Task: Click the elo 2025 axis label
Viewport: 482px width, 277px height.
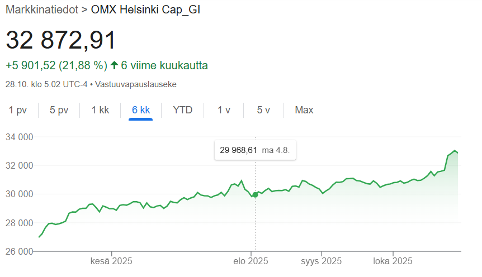Action: click(251, 261)
